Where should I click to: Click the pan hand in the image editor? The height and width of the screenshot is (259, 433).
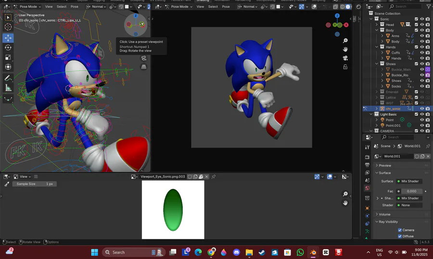(x=345, y=203)
